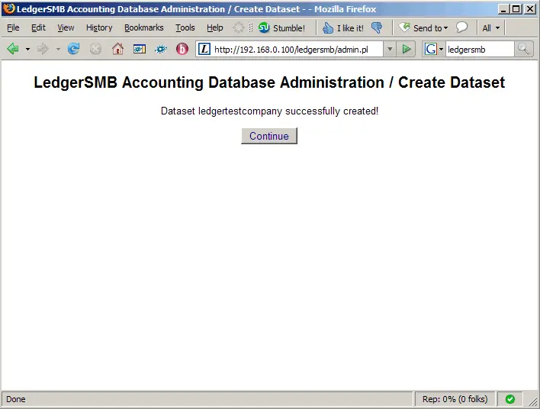
Task: Click the green Go arrow button
Action: coord(406,50)
